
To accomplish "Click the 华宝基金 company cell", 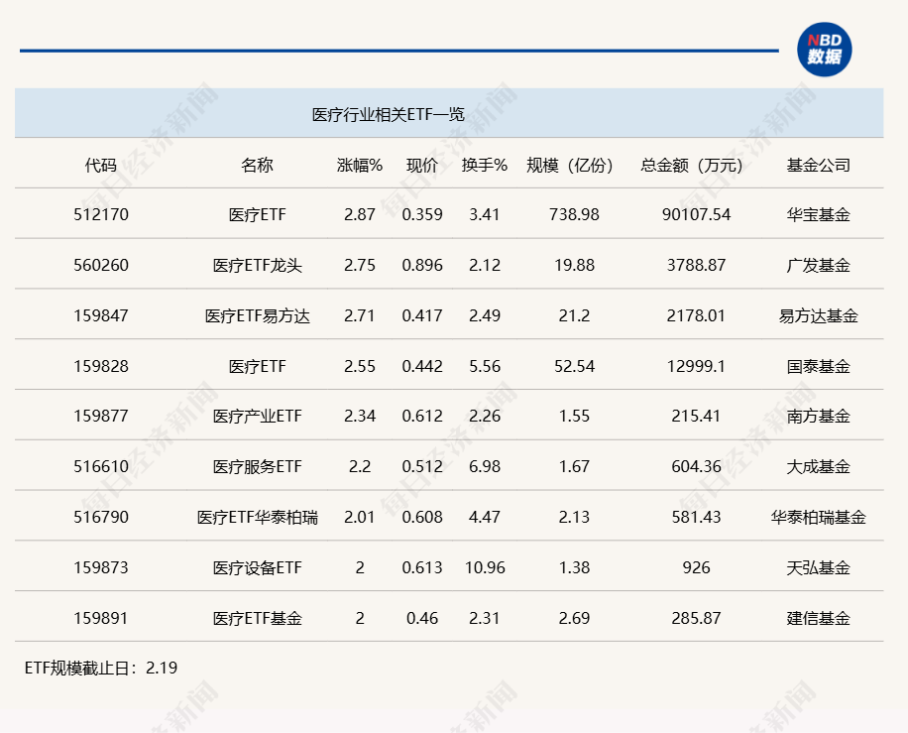I will pos(818,214).
